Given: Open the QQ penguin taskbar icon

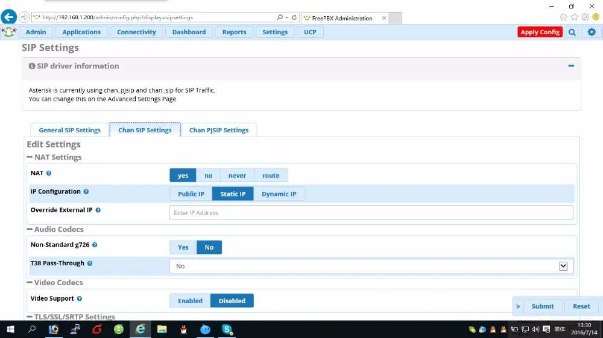Looking at the screenshot, I should 184,329.
